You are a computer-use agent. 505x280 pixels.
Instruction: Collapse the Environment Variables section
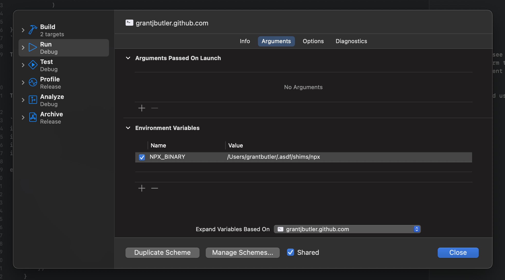(x=128, y=128)
